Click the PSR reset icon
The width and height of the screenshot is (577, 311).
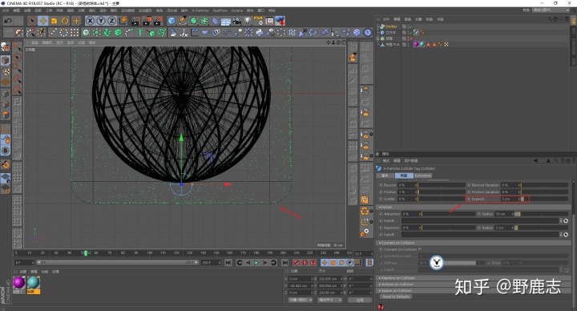tap(258, 21)
